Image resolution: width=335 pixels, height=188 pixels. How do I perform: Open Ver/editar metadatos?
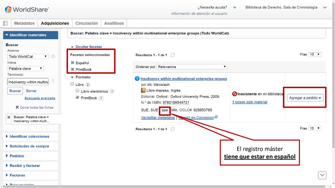coord(158,117)
